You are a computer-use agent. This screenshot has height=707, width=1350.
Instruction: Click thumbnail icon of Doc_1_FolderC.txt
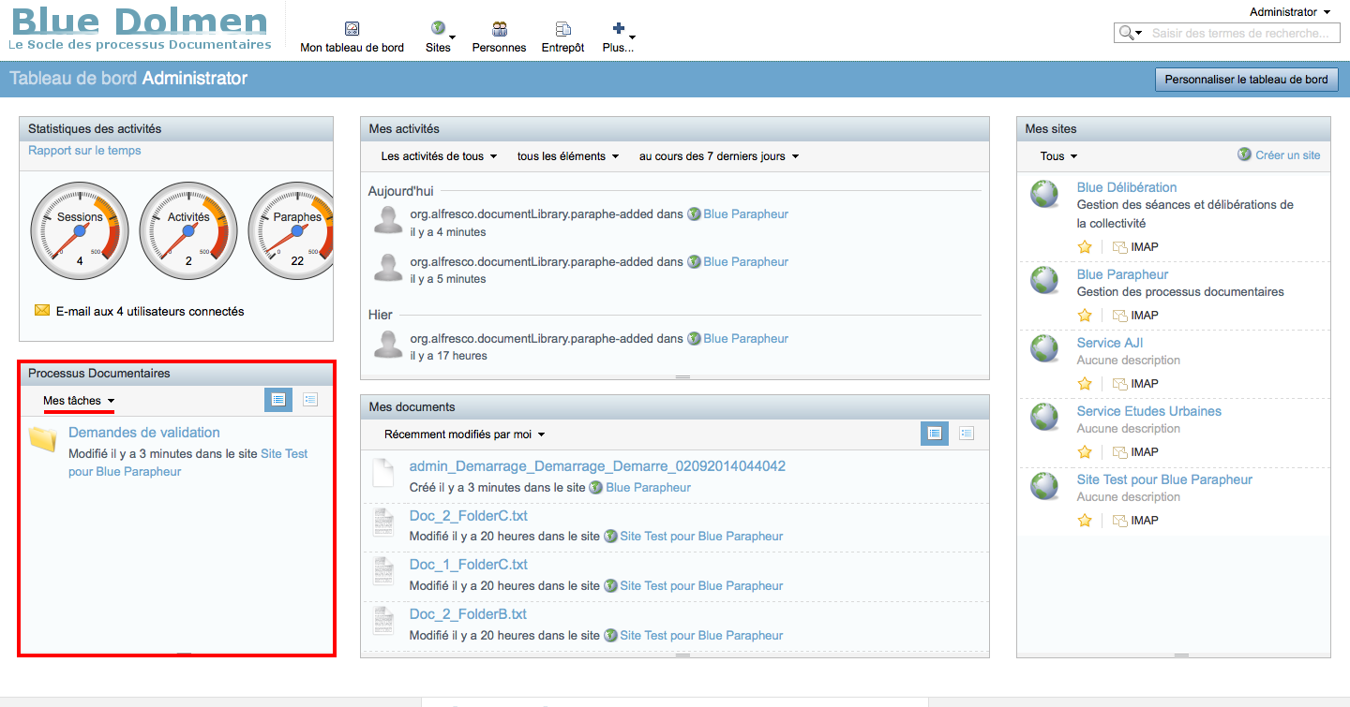point(383,571)
